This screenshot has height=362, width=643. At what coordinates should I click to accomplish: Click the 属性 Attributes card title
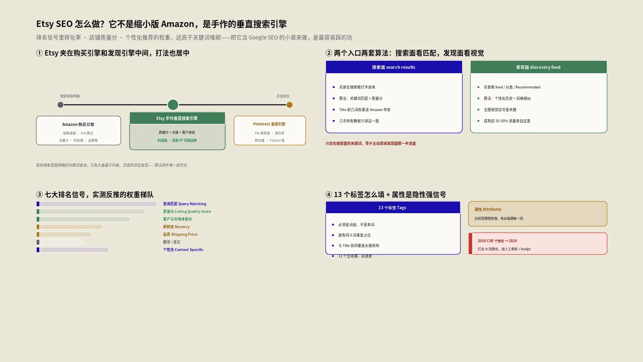click(488, 210)
